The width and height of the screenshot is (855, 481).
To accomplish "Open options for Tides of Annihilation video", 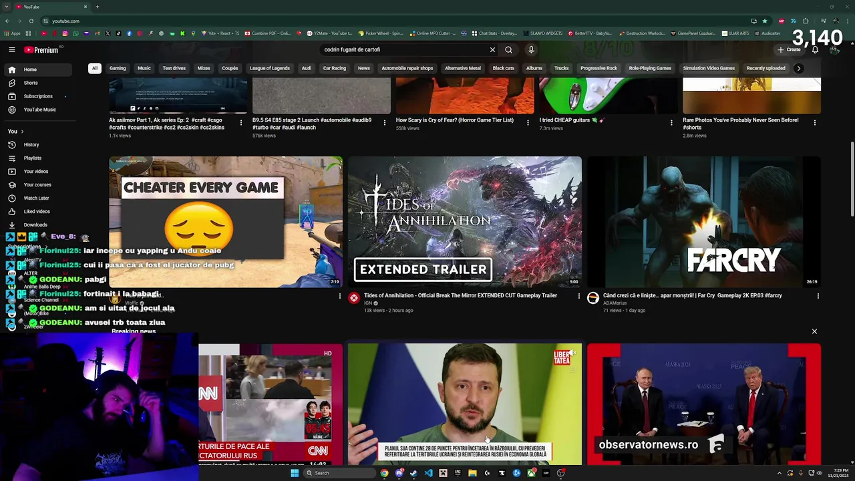I will coord(579,296).
